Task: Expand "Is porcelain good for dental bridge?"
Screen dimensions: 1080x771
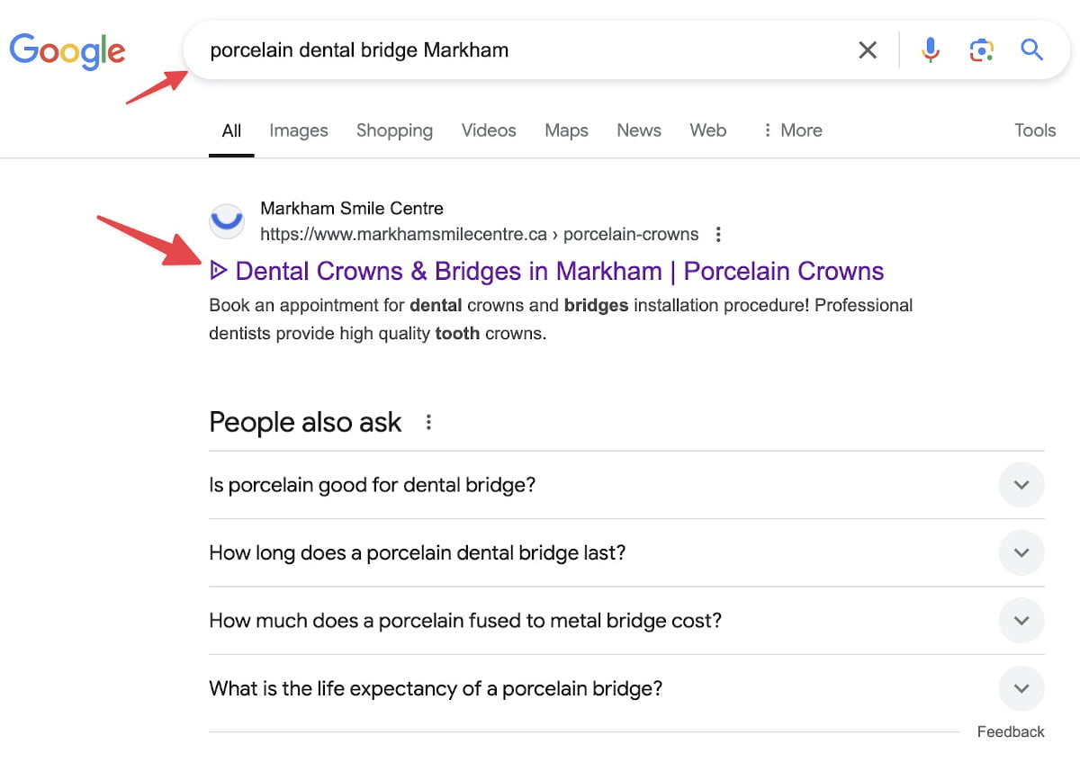Action: [x=1021, y=485]
